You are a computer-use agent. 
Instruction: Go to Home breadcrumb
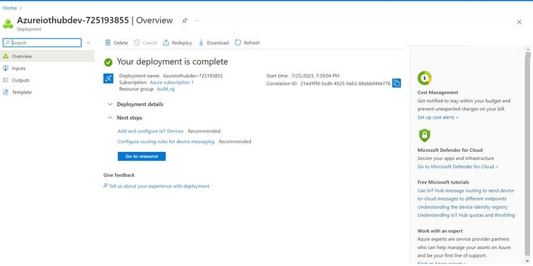tap(9, 8)
